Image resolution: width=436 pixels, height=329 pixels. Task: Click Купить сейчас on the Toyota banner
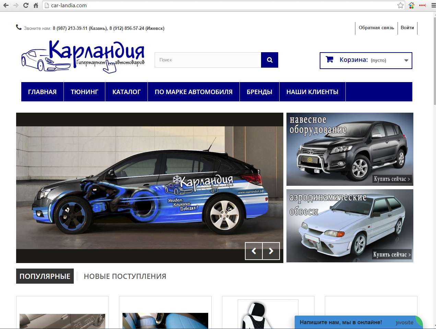coord(392,179)
